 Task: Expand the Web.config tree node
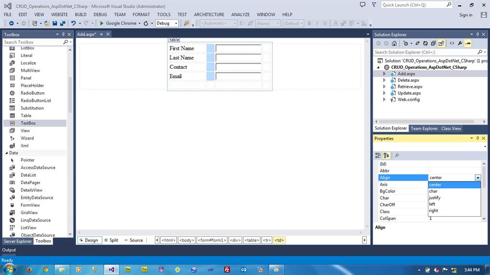coord(384,99)
